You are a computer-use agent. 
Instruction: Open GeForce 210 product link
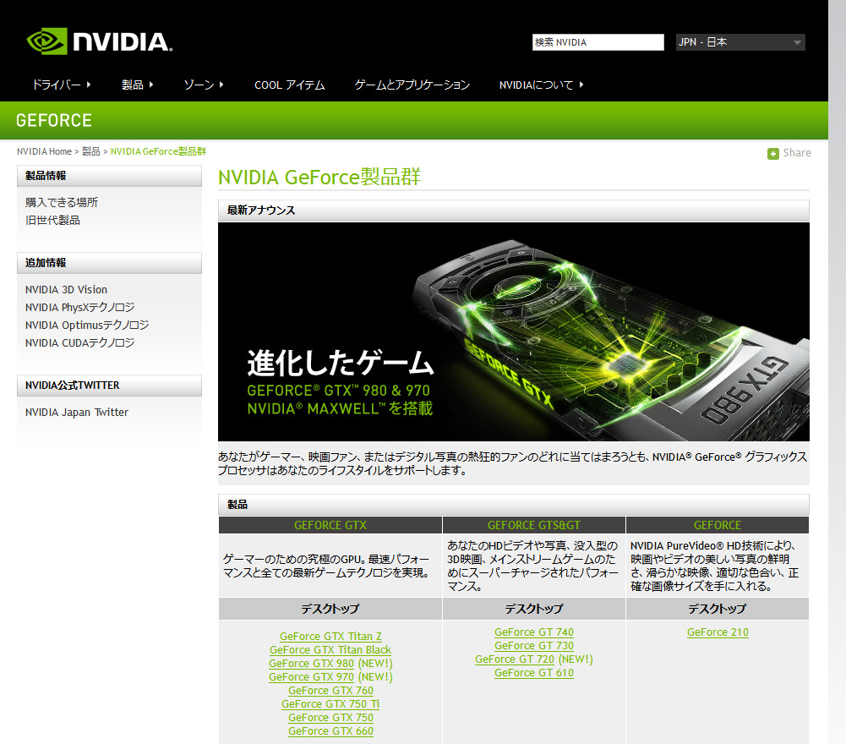coord(718,632)
